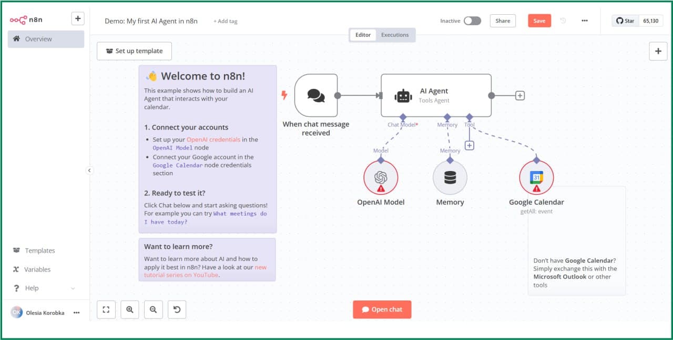This screenshot has width=673, height=340.
Task: Select the Google Calendar node
Action: pos(536,178)
